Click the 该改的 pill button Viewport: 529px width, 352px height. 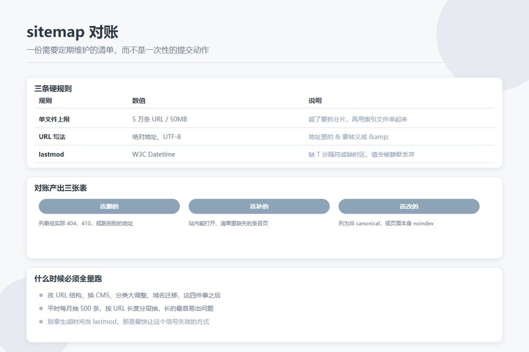tap(409, 206)
